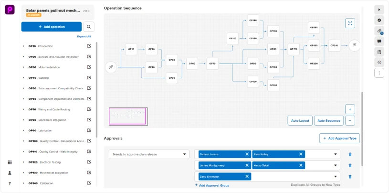Edit the OP30 Motor Installation operation
The height and width of the screenshot is (193, 389).
[x=89, y=67]
